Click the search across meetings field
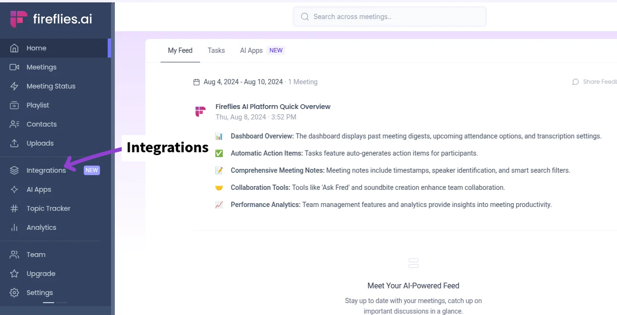The image size is (617, 315). pos(389,17)
